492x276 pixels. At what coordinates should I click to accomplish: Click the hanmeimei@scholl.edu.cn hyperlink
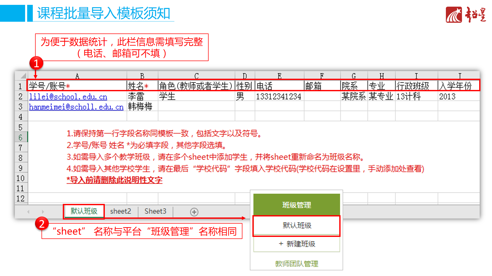[x=76, y=107]
